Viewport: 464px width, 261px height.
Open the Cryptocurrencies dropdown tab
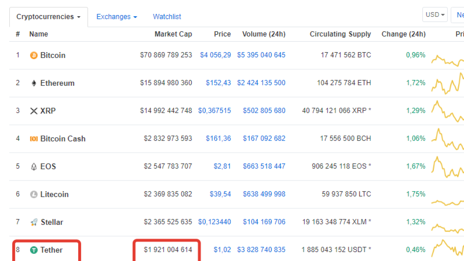point(48,17)
